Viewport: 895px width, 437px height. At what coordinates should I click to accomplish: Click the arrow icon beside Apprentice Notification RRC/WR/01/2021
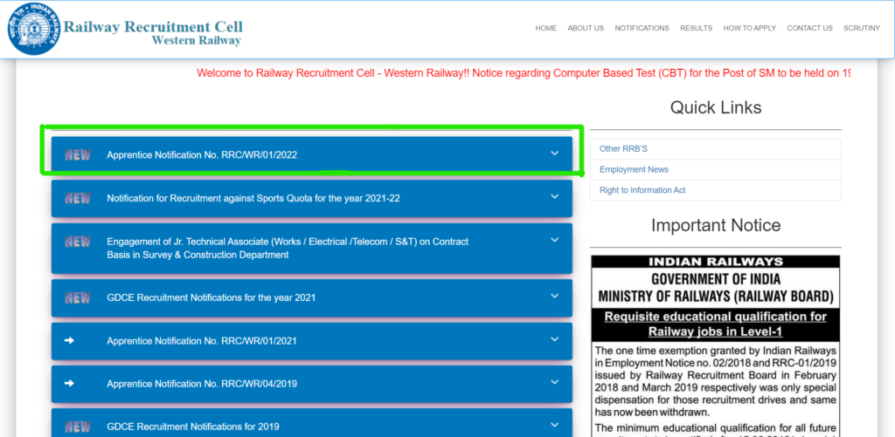[x=69, y=341]
